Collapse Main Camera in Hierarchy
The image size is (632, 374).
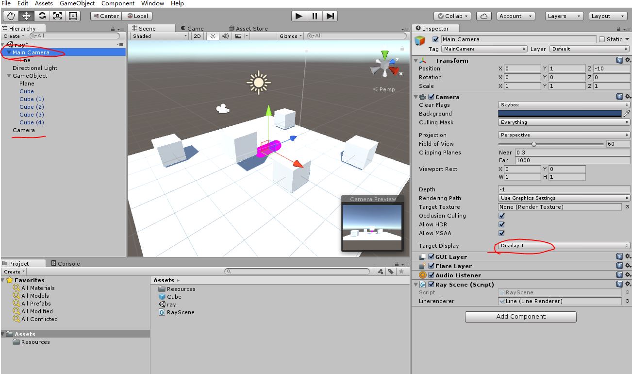(x=9, y=52)
